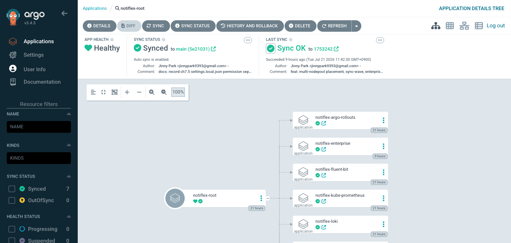Collapse the KINDS filter section
The image size is (511, 243).
coord(69,145)
